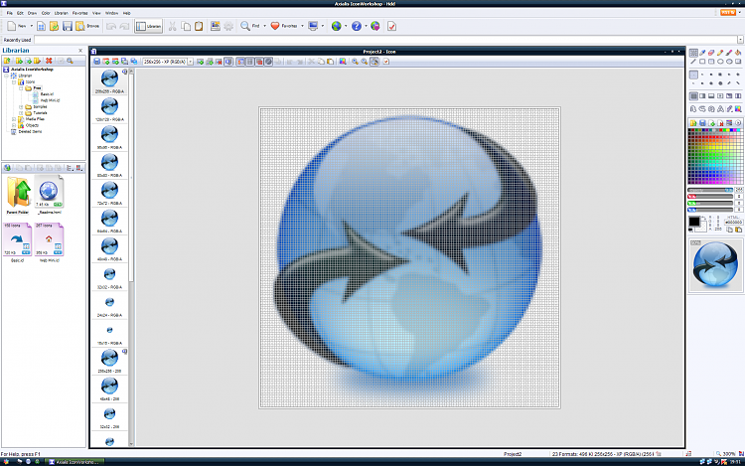Open the Edit menu

[x=21, y=13]
